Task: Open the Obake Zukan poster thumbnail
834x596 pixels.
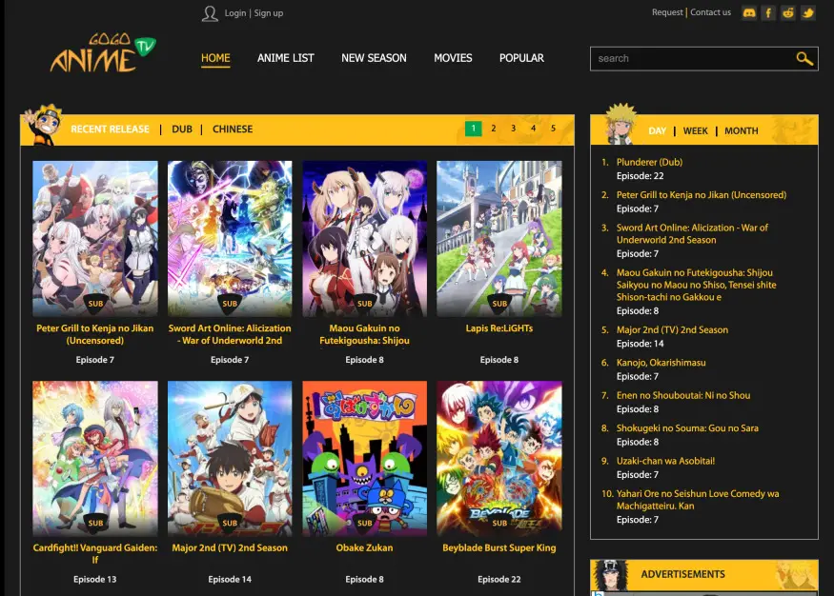Action: 364,458
